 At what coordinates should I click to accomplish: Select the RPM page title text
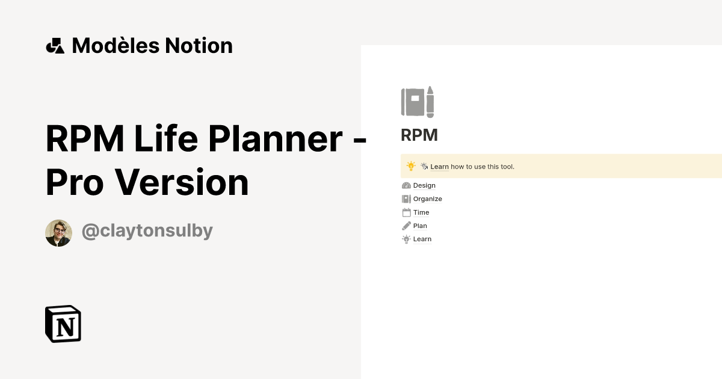pos(419,135)
